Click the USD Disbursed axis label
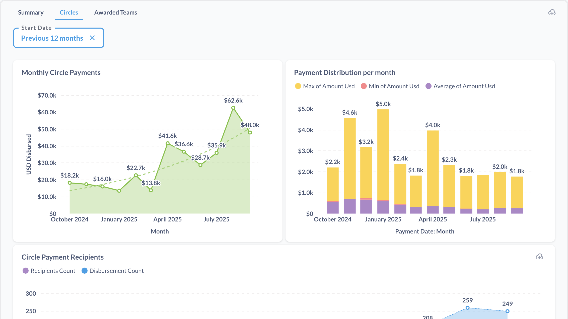Screen dimensions: 568x319 click(x=29, y=154)
